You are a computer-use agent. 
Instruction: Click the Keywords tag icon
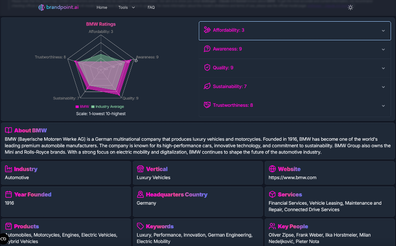(140, 226)
